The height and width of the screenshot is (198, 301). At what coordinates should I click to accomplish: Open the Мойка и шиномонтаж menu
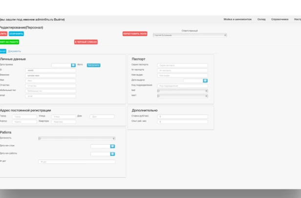pyautogui.click(x=237, y=20)
